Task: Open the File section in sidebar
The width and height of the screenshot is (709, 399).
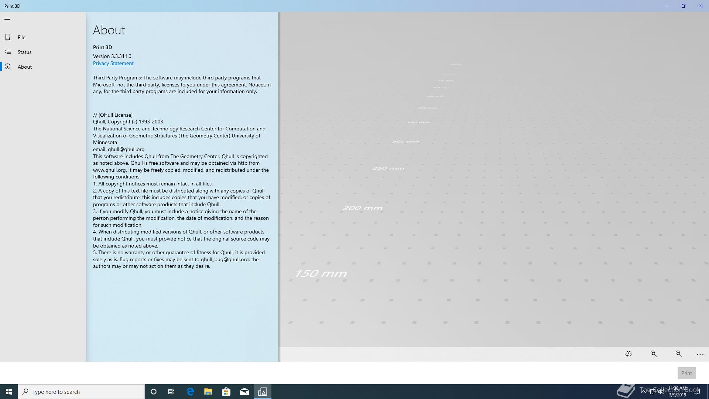Action: 43,37
